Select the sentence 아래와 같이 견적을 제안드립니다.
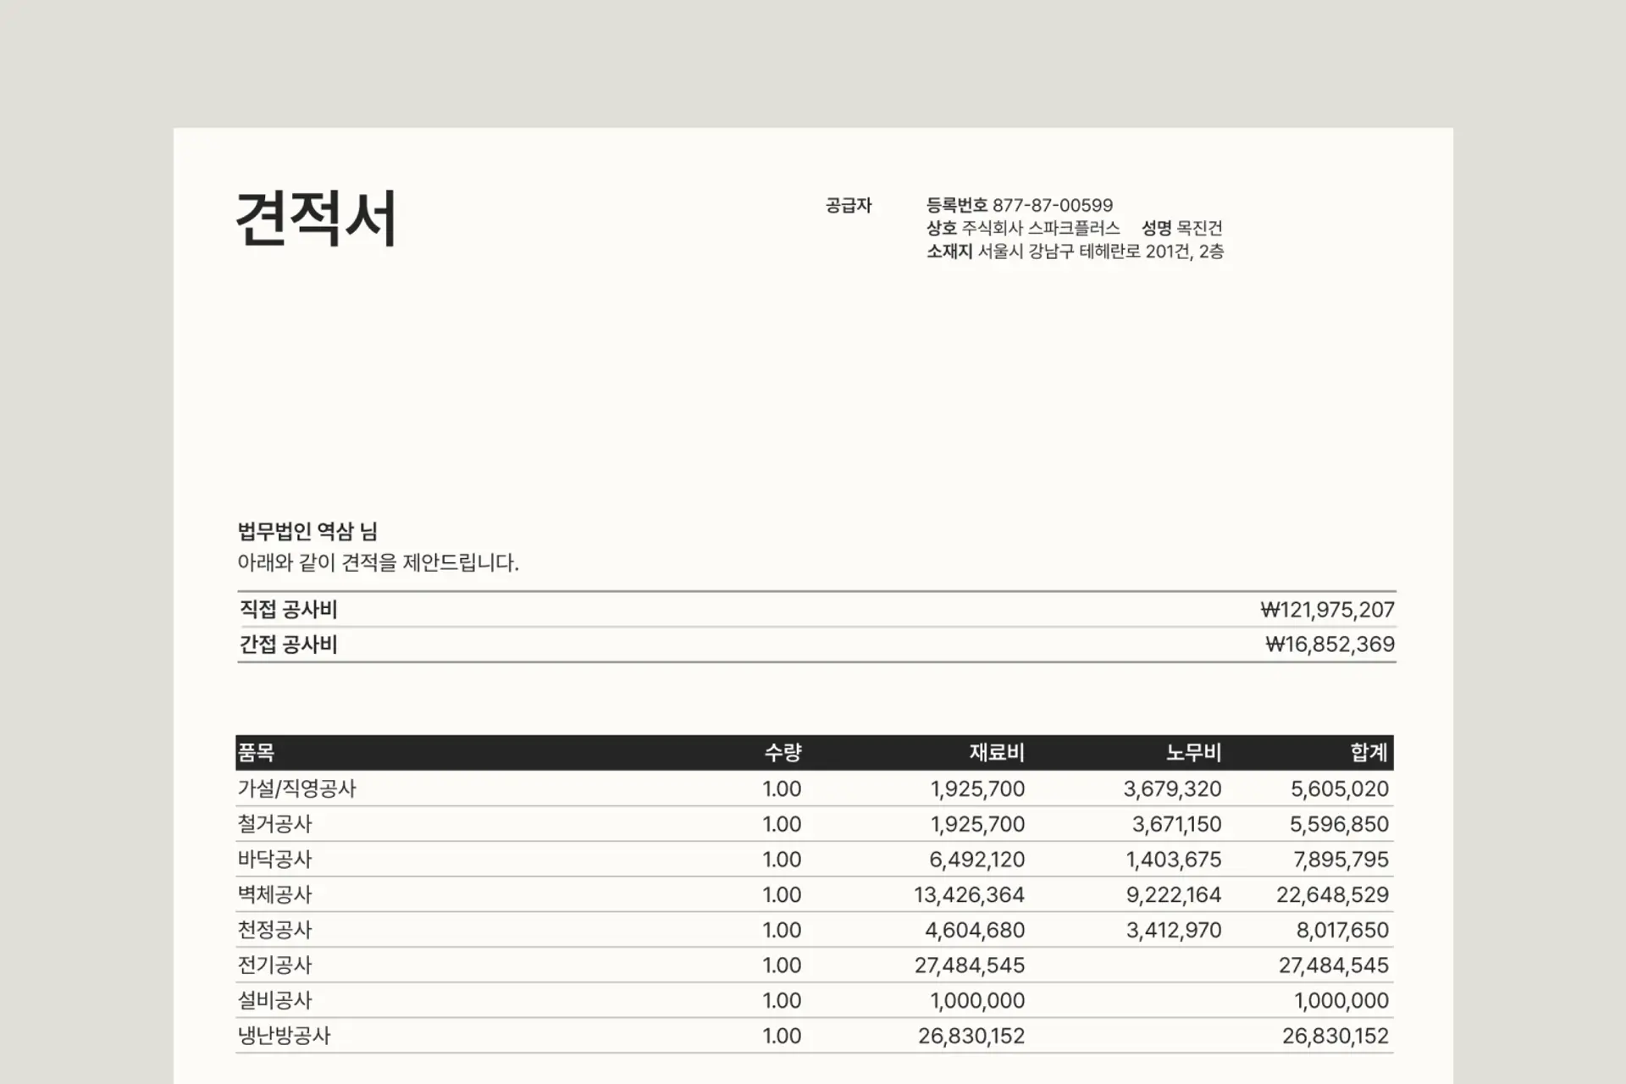Viewport: 1626px width, 1084px height. (x=378, y=563)
